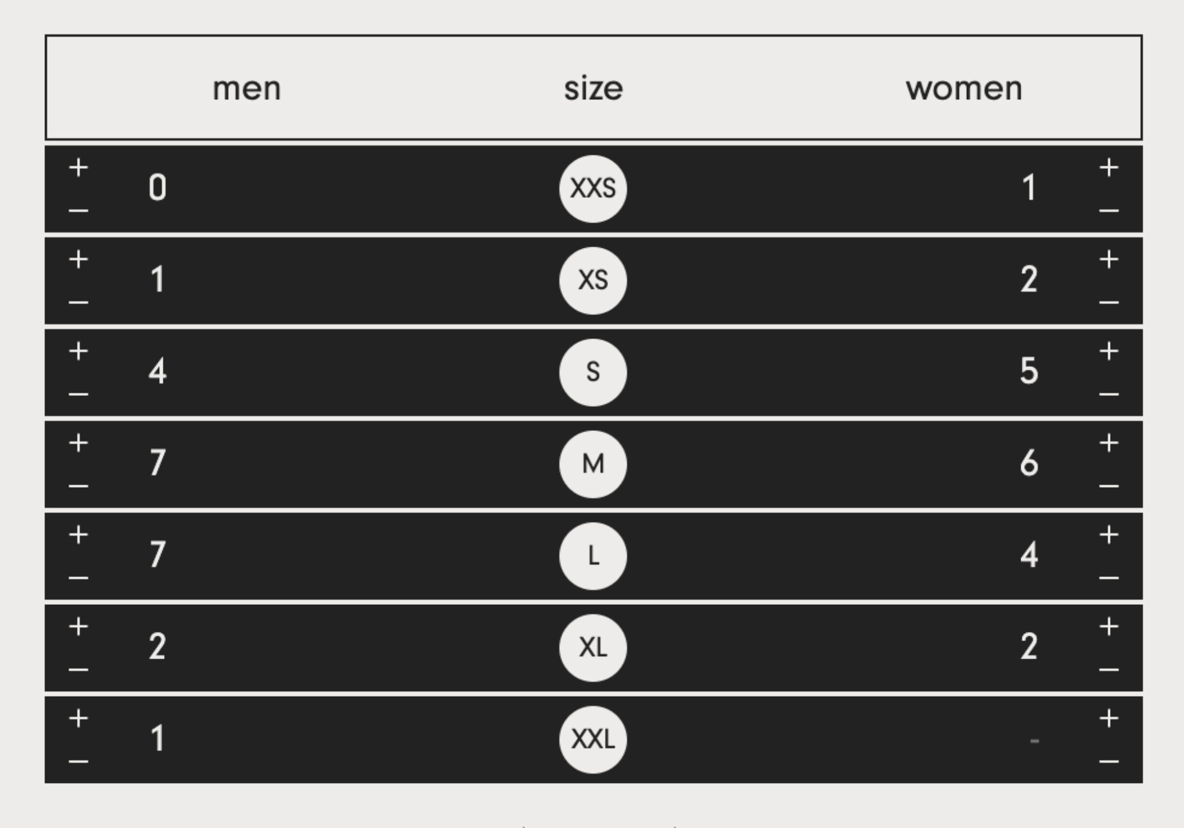The width and height of the screenshot is (1184, 828).
Task: Increase men's XXL quantity with plus
Action: coord(78,718)
